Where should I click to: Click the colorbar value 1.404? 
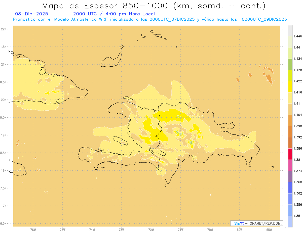tap(298, 115)
